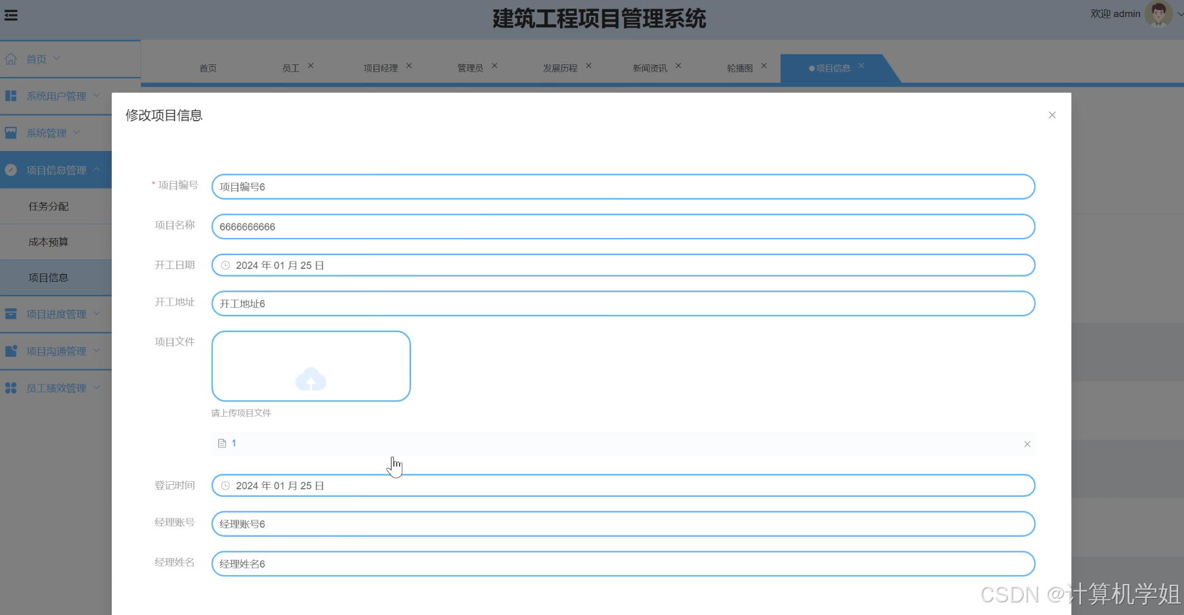Click the 项目进度管理 sidebar icon
The width and height of the screenshot is (1184, 615).
coord(11,314)
